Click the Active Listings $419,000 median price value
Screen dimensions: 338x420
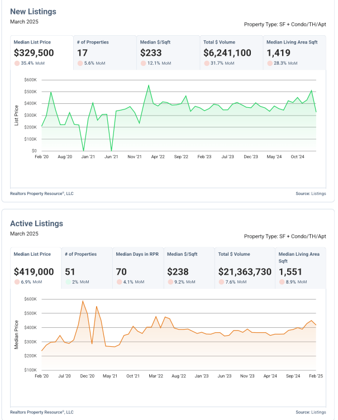[34, 272]
